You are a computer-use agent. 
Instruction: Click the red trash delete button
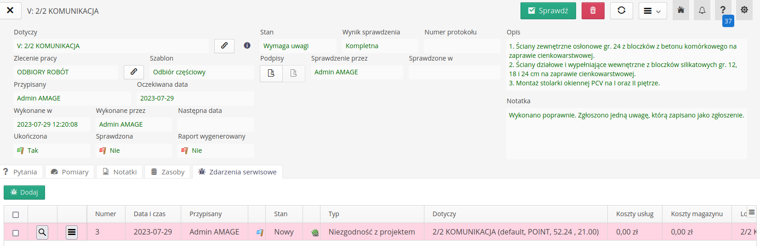point(593,11)
